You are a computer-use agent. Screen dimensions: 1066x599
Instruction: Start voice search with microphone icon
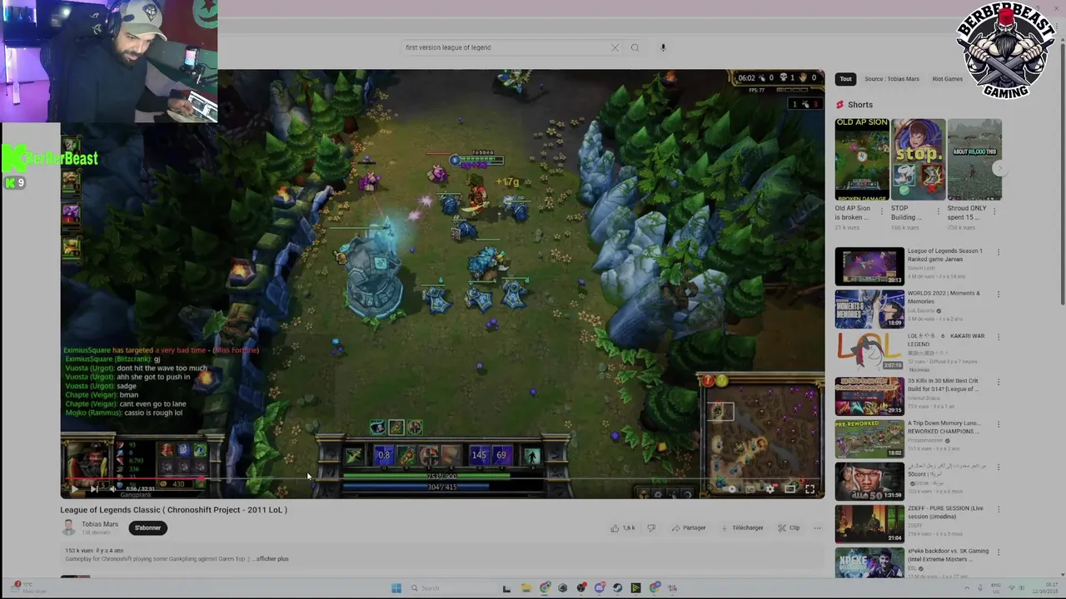[x=663, y=47]
